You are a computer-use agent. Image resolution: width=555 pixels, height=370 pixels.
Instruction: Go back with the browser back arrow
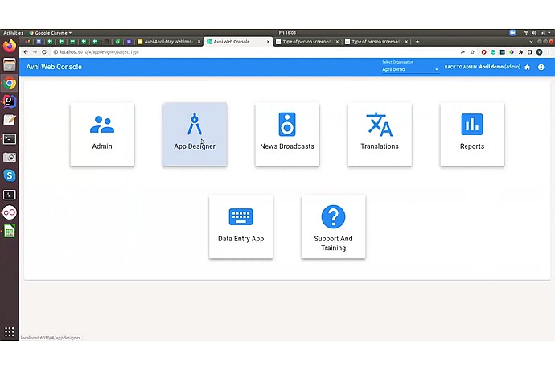[x=26, y=52]
